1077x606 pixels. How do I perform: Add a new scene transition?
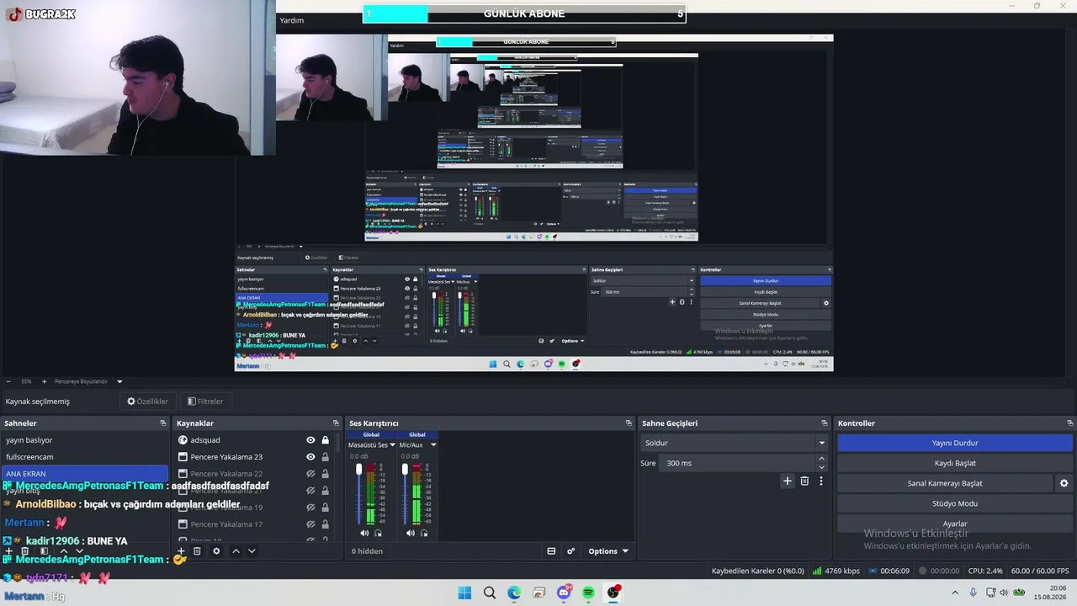[788, 481]
